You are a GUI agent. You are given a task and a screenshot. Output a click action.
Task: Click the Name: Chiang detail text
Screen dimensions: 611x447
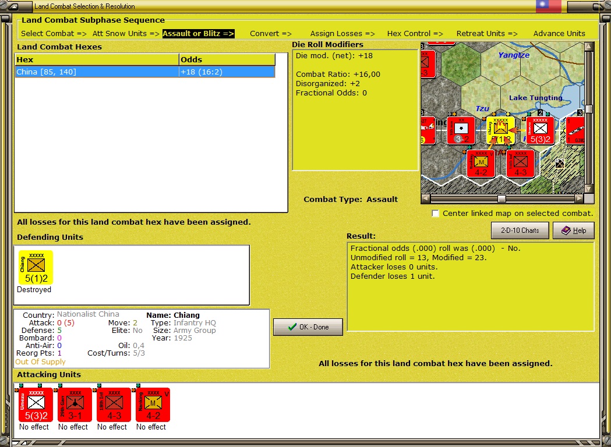click(x=173, y=315)
